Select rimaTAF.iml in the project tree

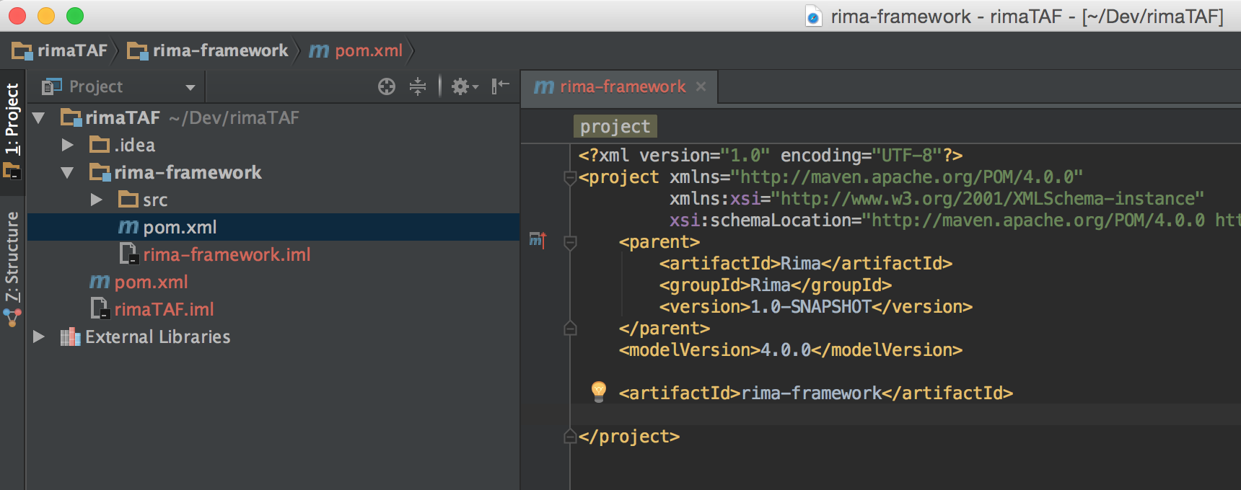tap(164, 309)
